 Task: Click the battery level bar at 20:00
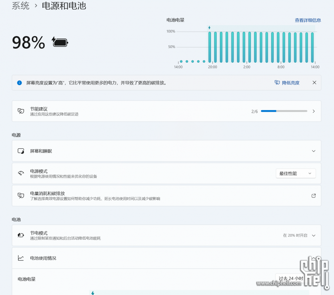pos(210,47)
